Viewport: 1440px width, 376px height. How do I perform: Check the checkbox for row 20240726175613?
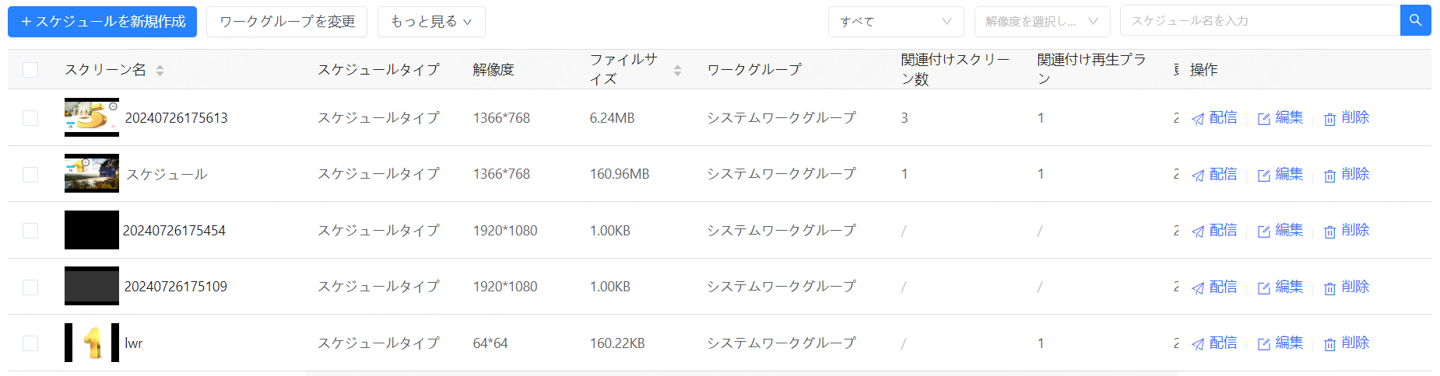coord(30,118)
